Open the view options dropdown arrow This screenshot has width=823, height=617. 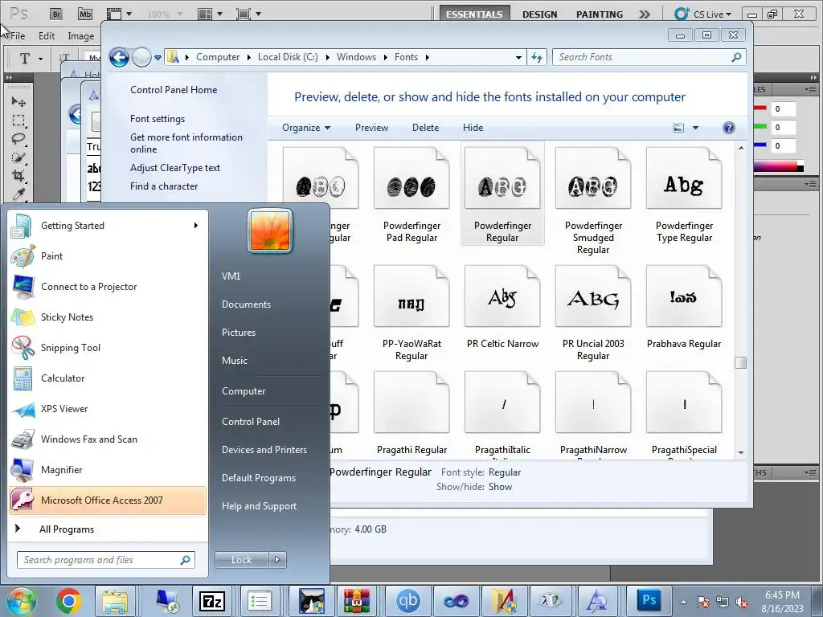pyautogui.click(x=695, y=128)
